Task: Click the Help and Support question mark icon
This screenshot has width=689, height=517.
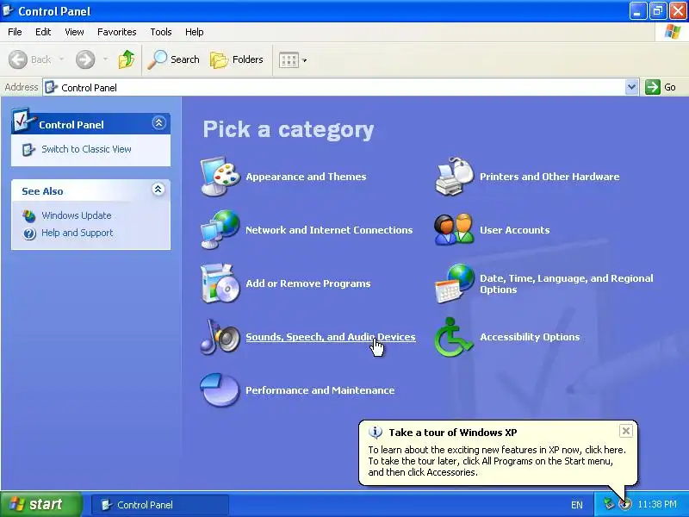Action: (x=29, y=233)
